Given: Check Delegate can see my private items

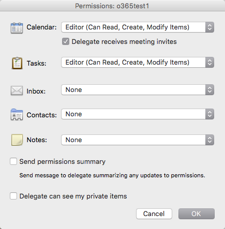Looking at the screenshot, I should 13,196.
